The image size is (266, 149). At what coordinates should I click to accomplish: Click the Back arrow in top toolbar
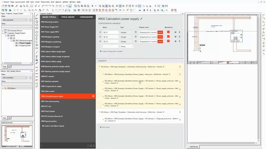click(92, 6)
